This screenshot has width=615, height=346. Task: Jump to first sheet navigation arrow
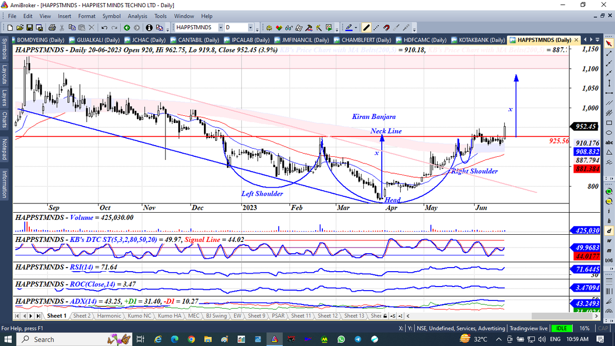pos(18,316)
